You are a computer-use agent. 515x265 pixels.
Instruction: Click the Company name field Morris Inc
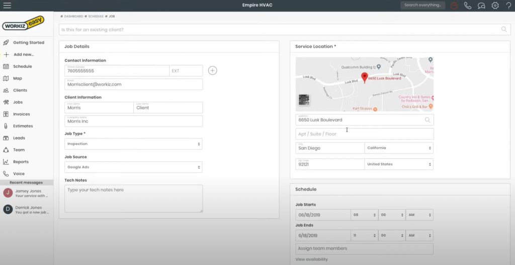(x=133, y=121)
